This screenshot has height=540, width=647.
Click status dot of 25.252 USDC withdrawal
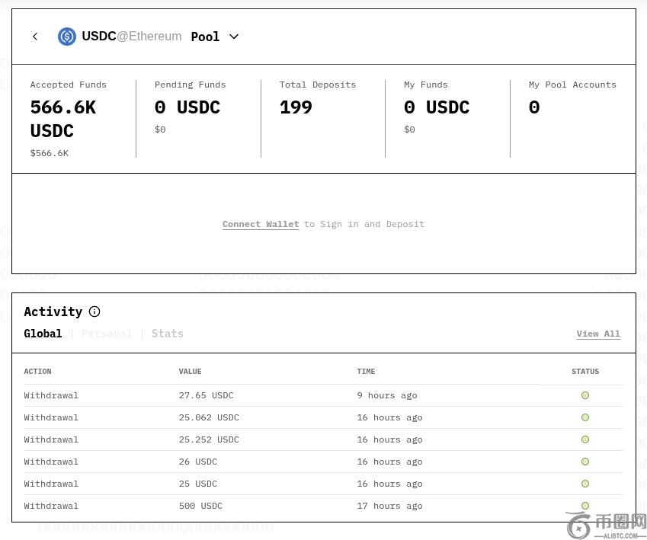pos(585,439)
